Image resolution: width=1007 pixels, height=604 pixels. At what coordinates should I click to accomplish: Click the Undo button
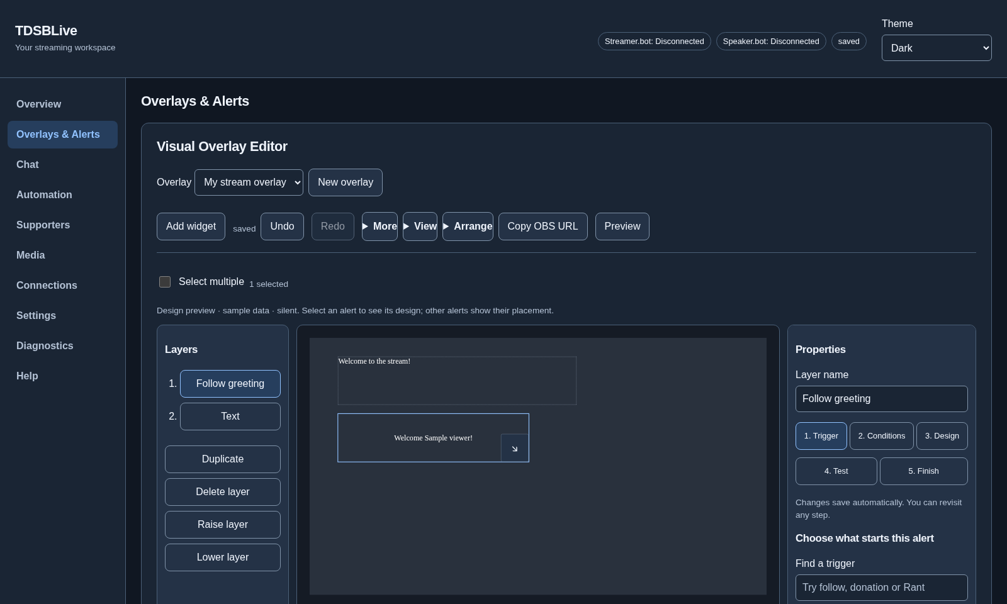[x=282, y=226]
